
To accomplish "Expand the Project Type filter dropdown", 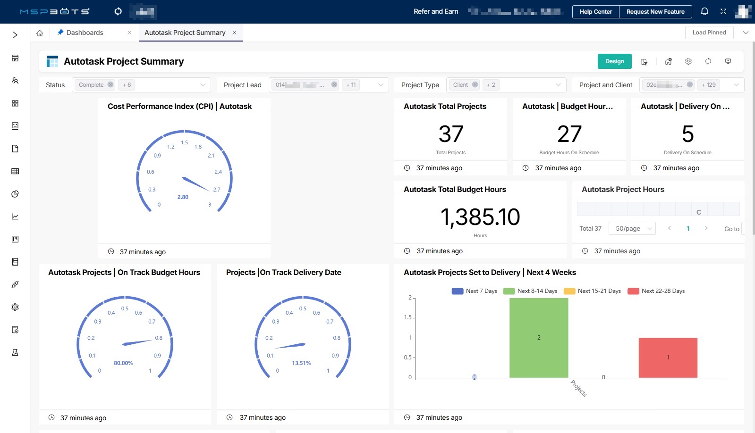I will (x=558, y=85).
